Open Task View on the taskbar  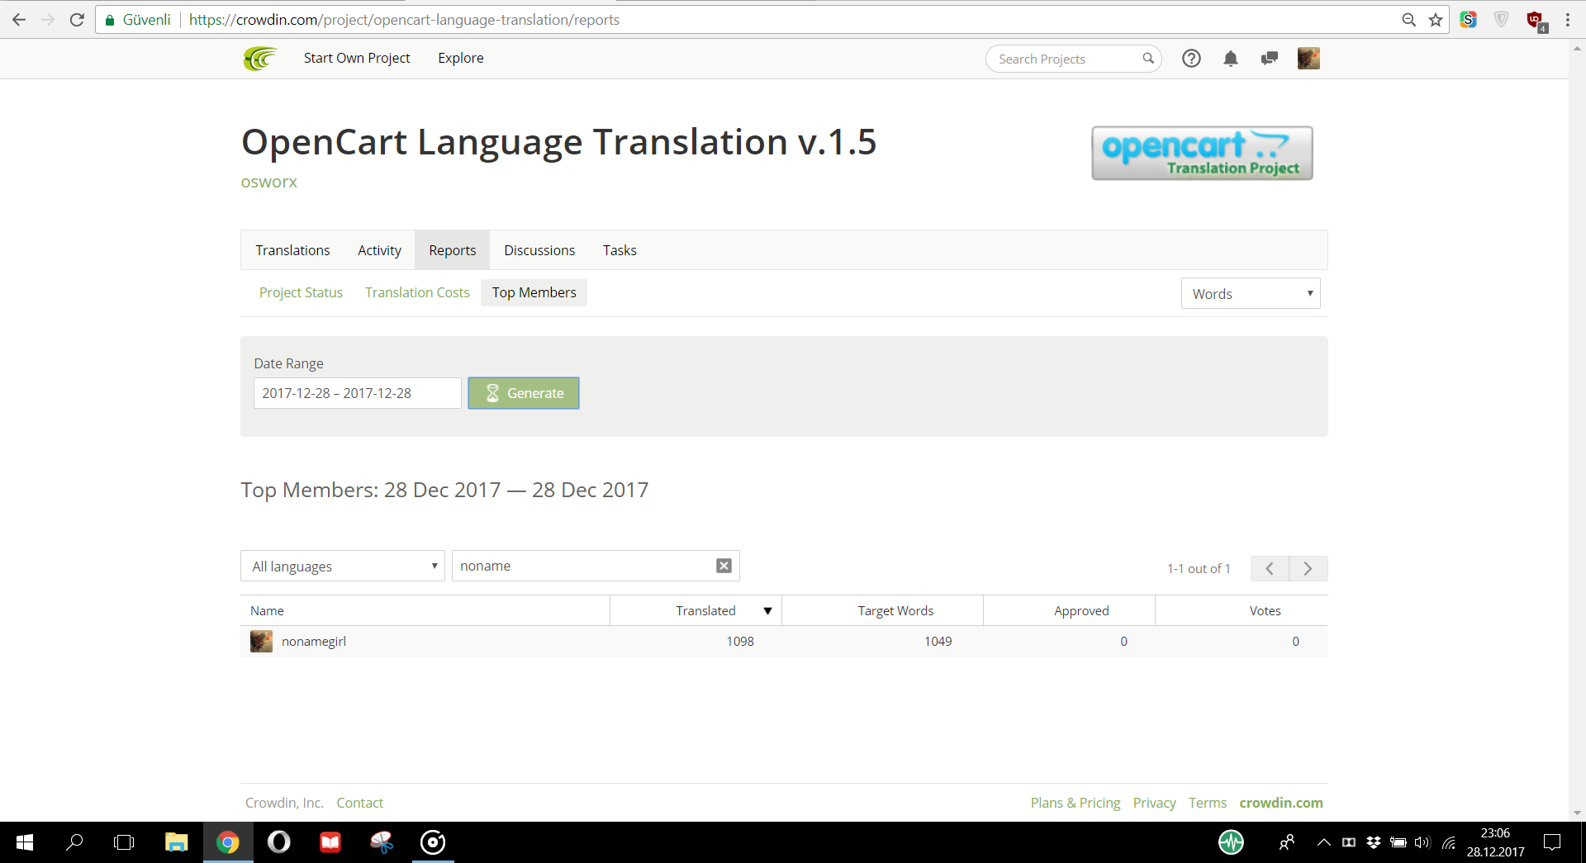pyautogui.click(x=124, y=842)
